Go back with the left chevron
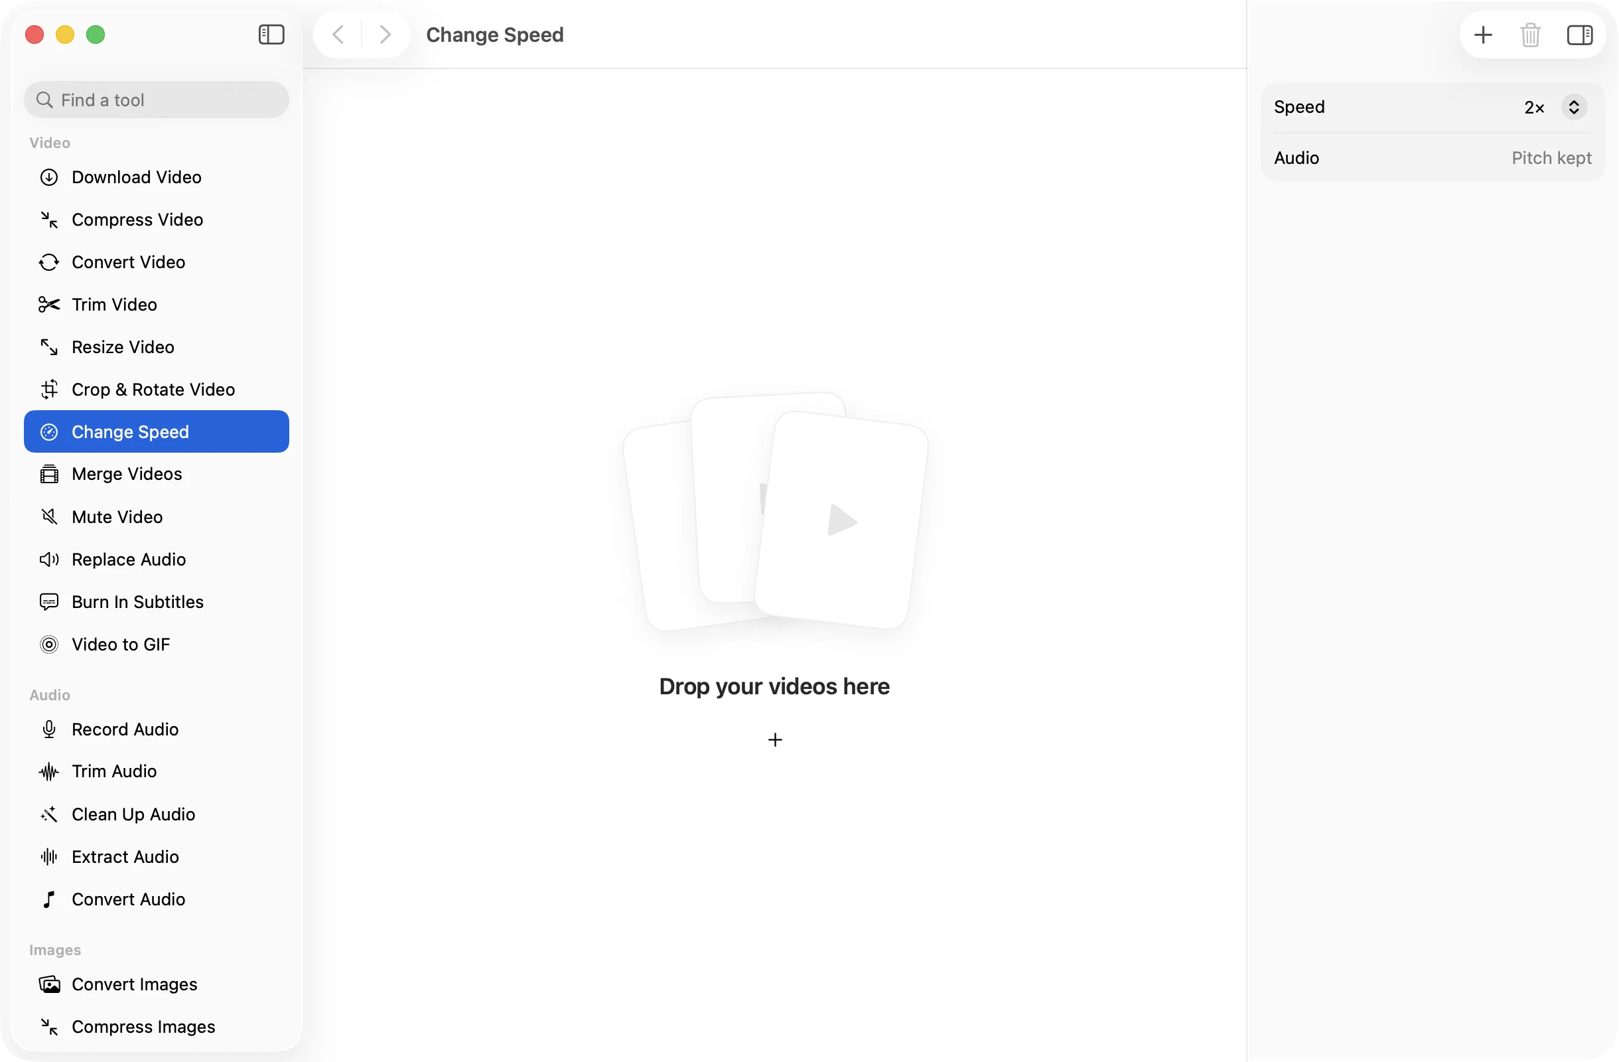This screenshot has width=1619, height=1062. click(338, 35)
